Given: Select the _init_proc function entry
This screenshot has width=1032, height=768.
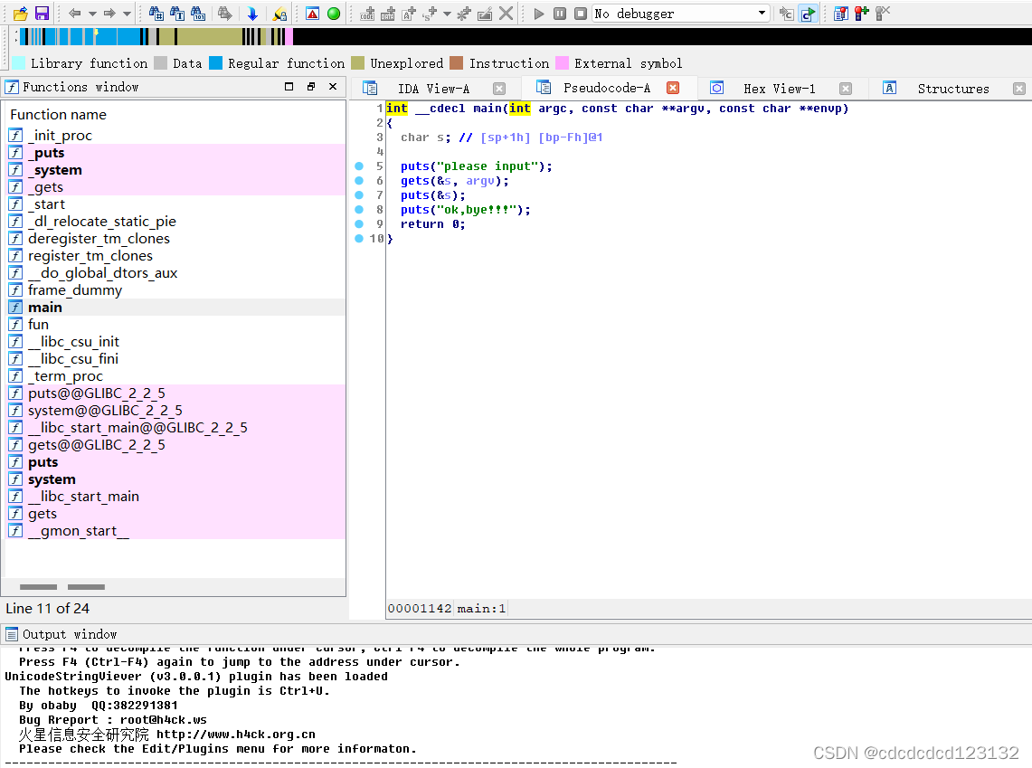Looking at the screenshot, I should click(x=175, y=136).
